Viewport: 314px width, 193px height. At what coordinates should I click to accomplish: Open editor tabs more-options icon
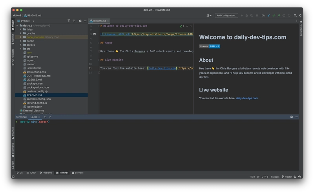click(x=297, y=21)
